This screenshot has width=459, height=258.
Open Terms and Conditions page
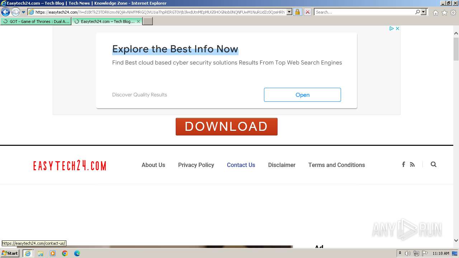click(x=337, y=165)
